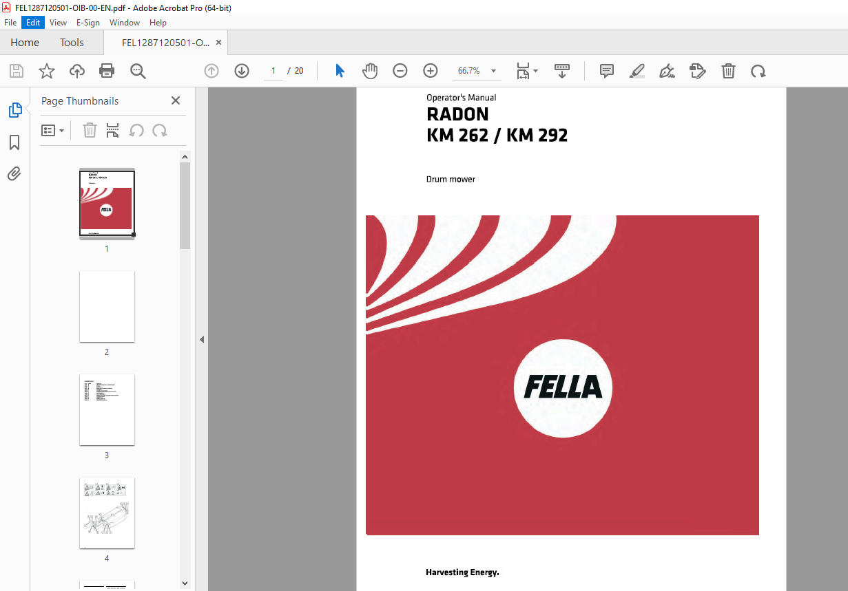Screen dimensions: 848x591
Task: Switch to the Home tab
Action: (25, 43)
